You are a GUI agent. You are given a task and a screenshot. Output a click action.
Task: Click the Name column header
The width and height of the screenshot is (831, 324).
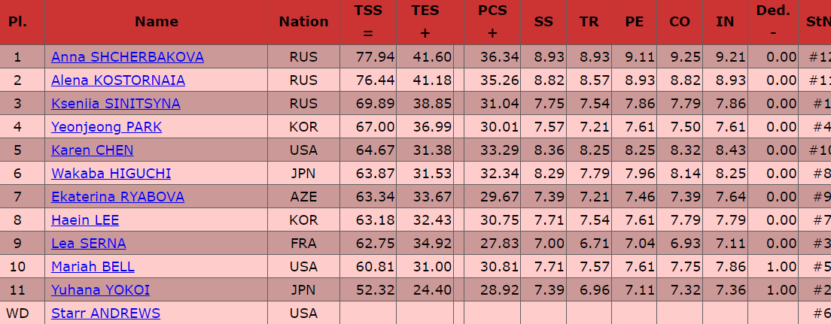[157, 23]
